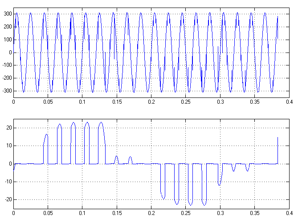Click the -100 y-axis label of upper plot
Viewport: 298px width, 219px height.
7,65
